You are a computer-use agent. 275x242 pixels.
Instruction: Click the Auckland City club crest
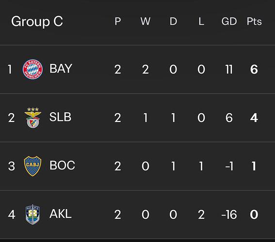pos(32,214)
